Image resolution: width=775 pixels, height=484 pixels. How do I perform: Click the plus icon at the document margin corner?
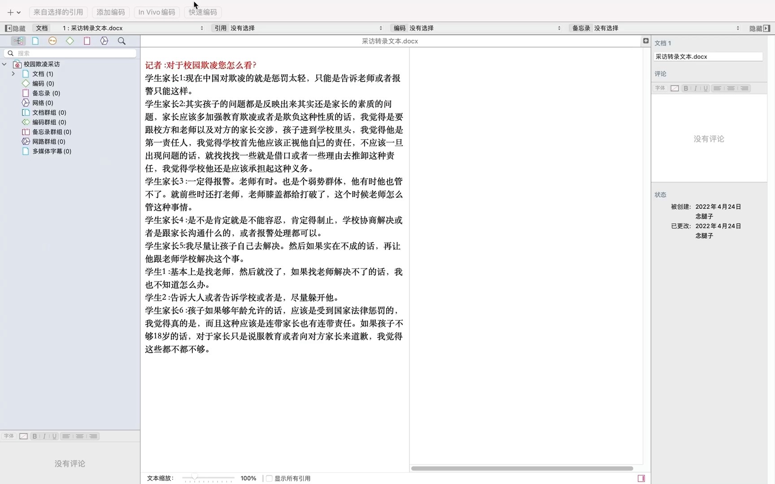point(646,41)
